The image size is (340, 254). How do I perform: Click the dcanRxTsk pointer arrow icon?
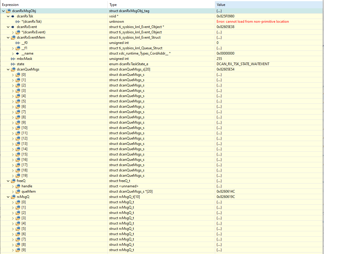tap(13, 16)
